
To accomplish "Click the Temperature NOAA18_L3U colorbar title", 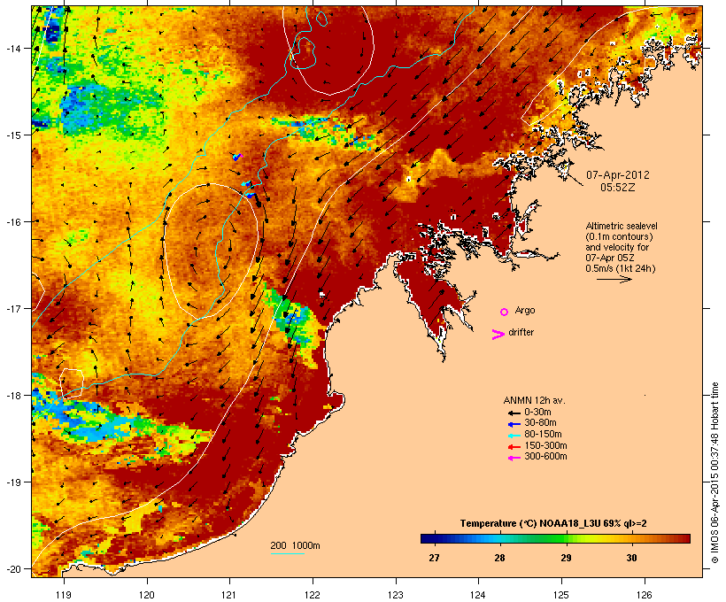I will (553, 524).
